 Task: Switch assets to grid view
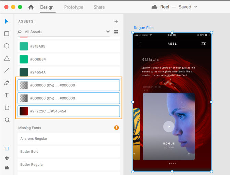[116, 32]
